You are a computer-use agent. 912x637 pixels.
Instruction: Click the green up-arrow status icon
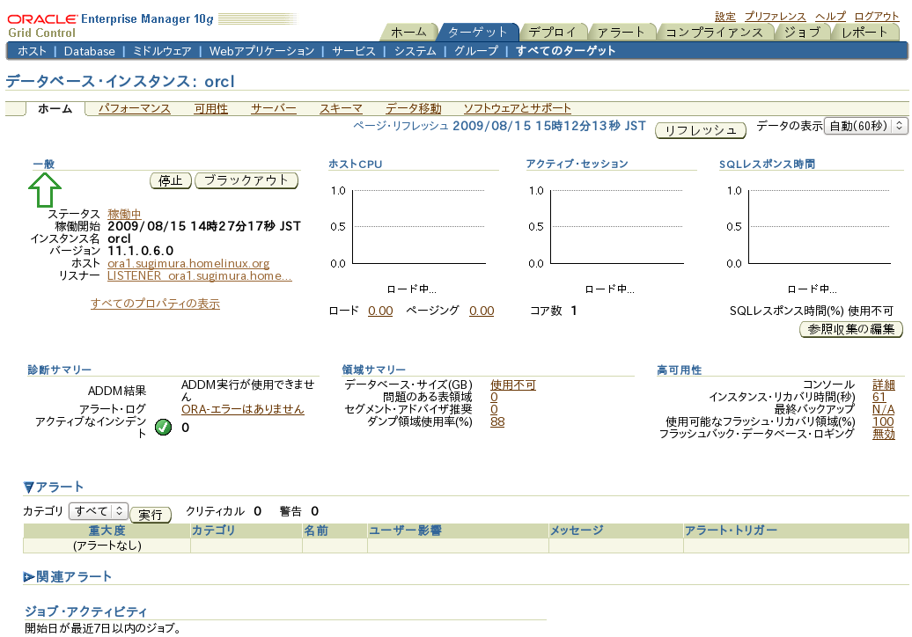coord(45,190)
